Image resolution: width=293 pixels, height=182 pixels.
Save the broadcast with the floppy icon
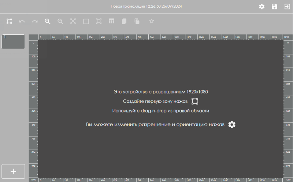click(274, 7)
